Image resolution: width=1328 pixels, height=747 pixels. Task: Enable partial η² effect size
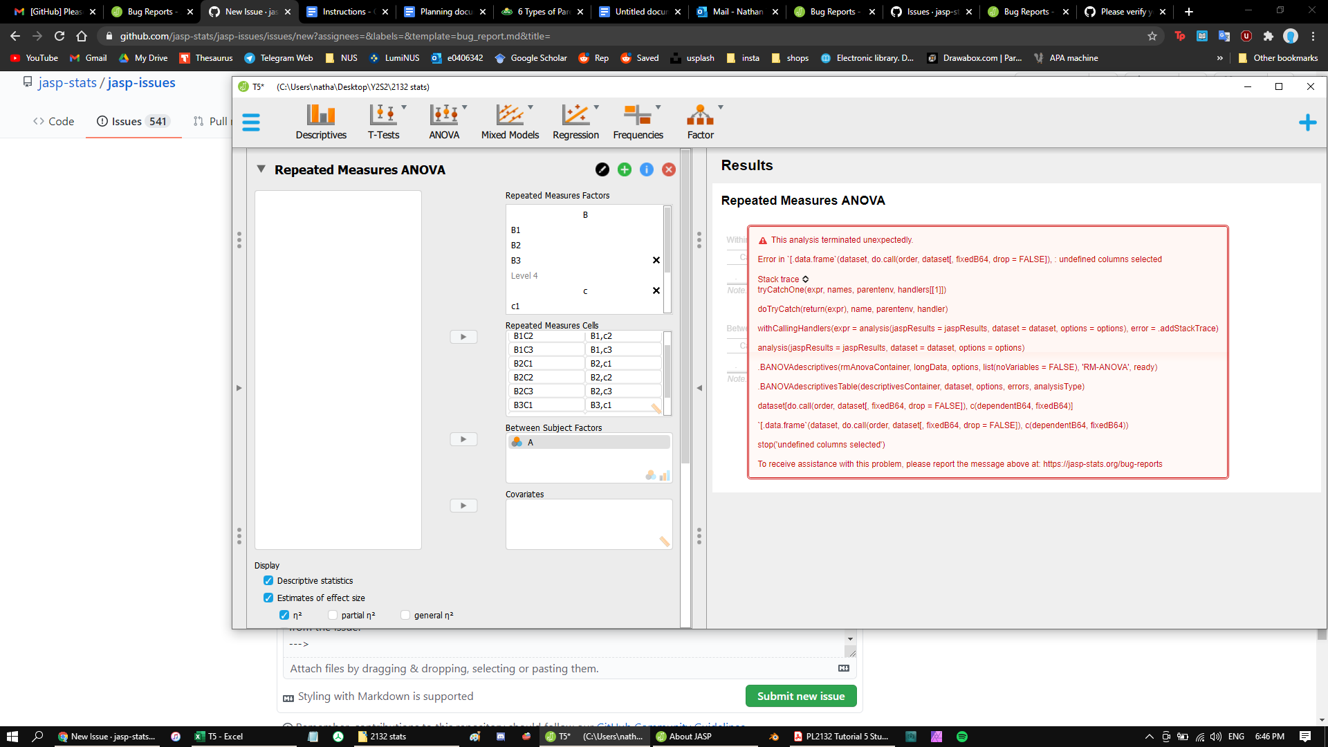click(333, 615)
